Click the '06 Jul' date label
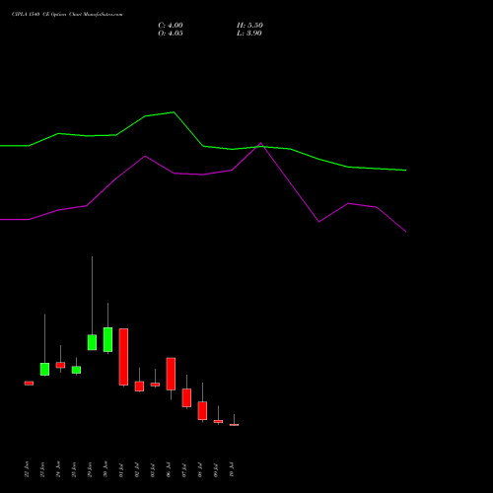The image size is (493, 493). coord(169,470)
